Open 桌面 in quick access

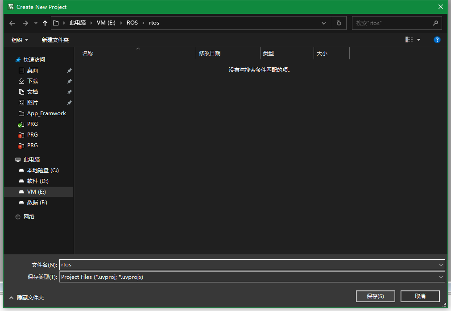point(33,70)
